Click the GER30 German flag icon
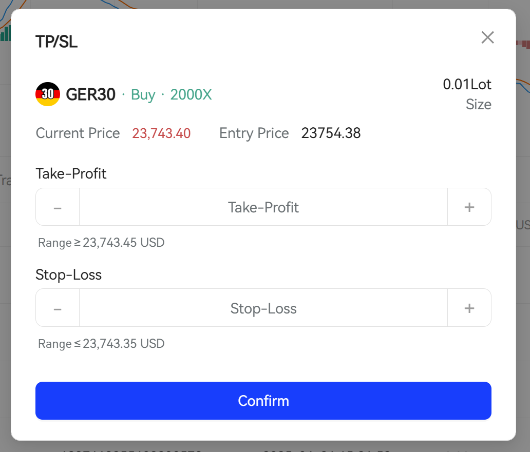Image resolution: width=530 pixels, height=452 pixels. (x=48, y=94)
